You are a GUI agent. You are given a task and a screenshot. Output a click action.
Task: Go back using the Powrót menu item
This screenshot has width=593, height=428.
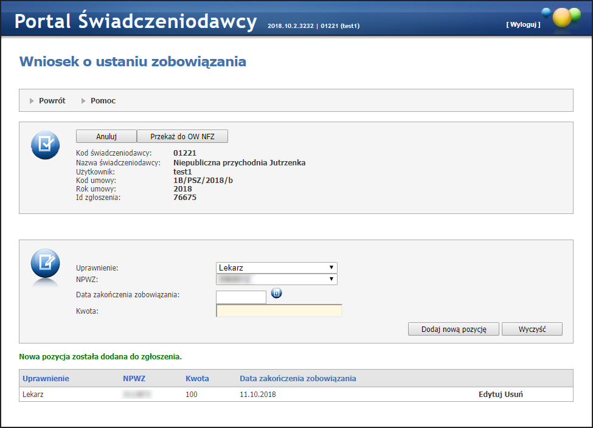(52, 101)
